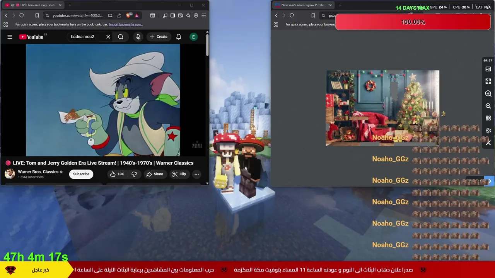Bookmark the YouTube page
Screen dimensions: 495x278
click(x=37, y=15)
